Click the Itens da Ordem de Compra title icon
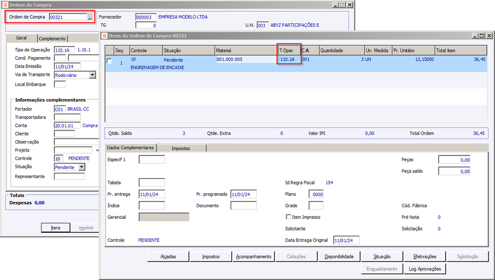 104,36
